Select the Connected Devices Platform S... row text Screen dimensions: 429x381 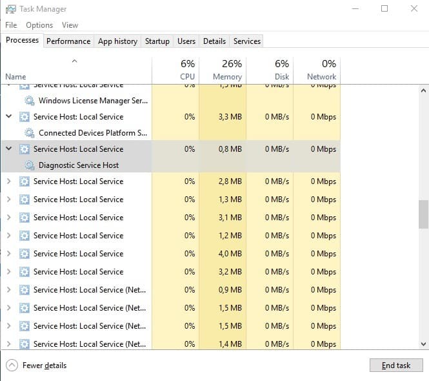pos(93,133)
